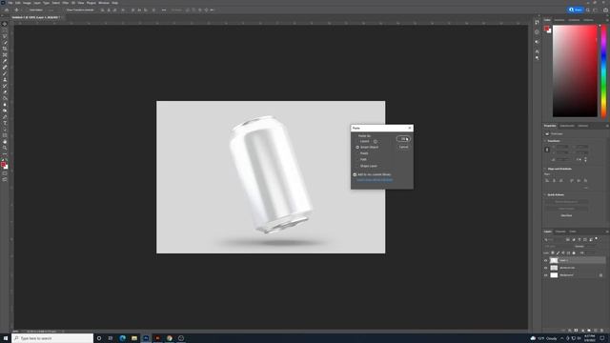Select the Crop tool
The height and width of the screenshot is (343, 610).
pyautogui.click(x=5, y=49)
